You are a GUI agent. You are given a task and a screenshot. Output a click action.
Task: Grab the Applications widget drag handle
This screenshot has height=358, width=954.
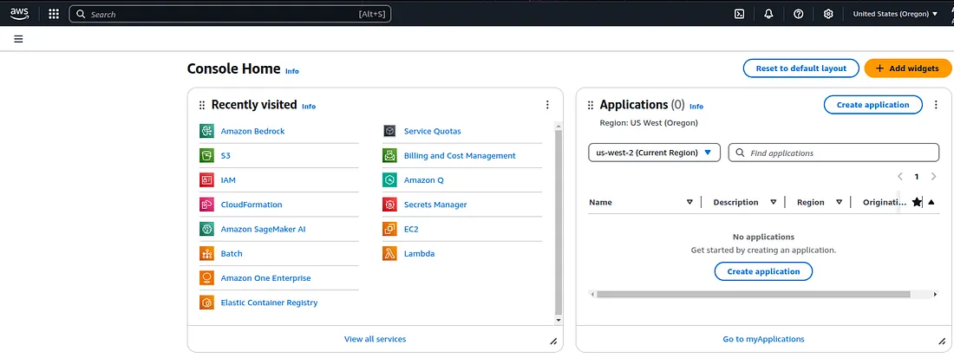tap(590, 105)
